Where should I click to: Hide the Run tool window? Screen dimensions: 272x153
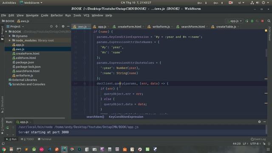[x=264, y=122]
